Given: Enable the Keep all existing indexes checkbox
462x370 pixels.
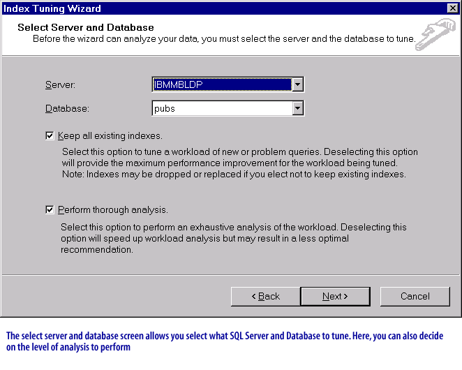Looking at the screenshot, I should tap(50, 136).
